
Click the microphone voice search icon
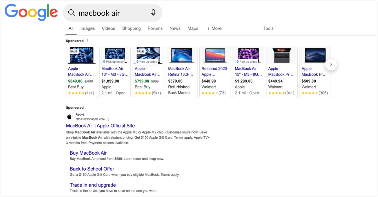tap(153, 13)
